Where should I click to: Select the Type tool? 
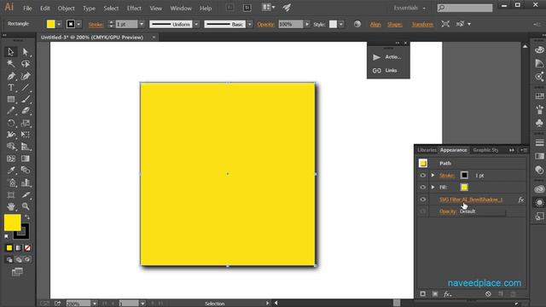point(11,88)
